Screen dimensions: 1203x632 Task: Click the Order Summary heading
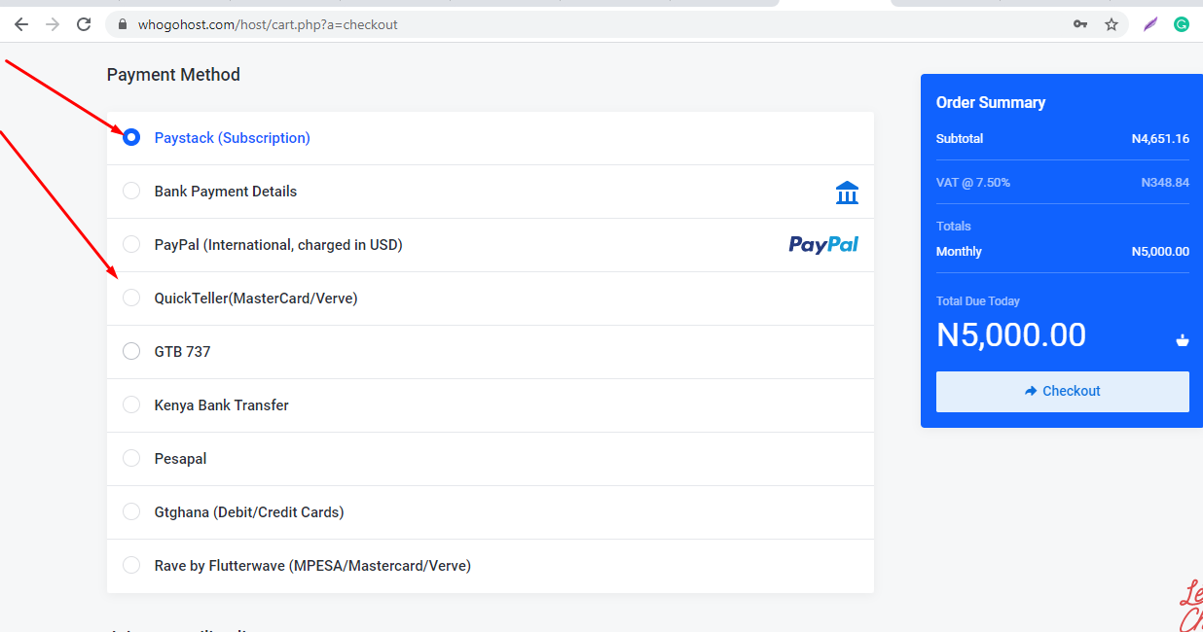coord(991,103)
